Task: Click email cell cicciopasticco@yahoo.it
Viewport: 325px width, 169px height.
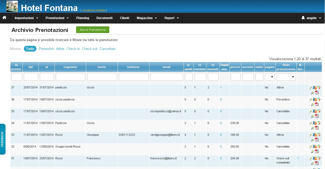Action: pyautogui.click(x=166, y=111)
